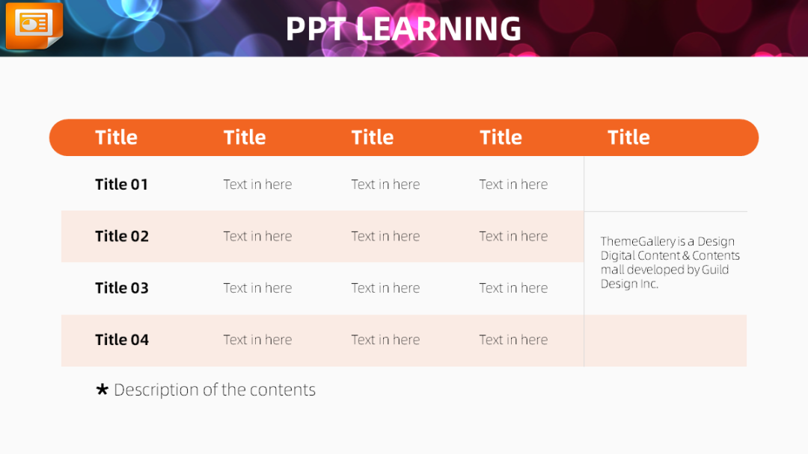Select the "PPT LEARNING" slide heading
Image resolution: width=808 pixels, height=454 pixels.
(x=403, y=29)
